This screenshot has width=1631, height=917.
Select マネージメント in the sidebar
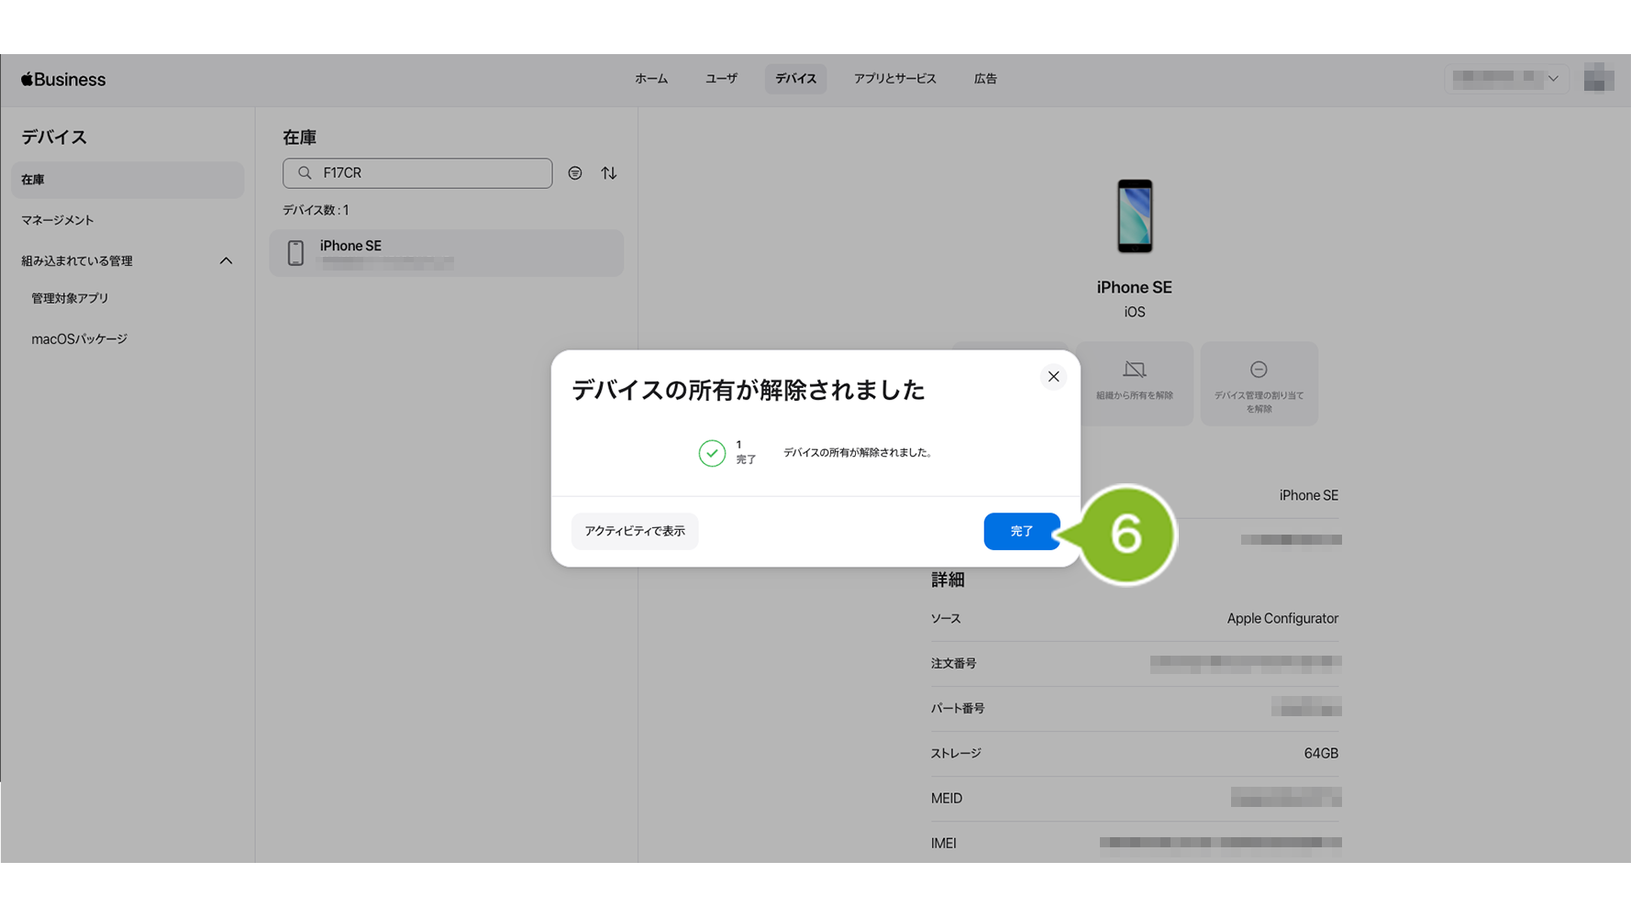58,220
